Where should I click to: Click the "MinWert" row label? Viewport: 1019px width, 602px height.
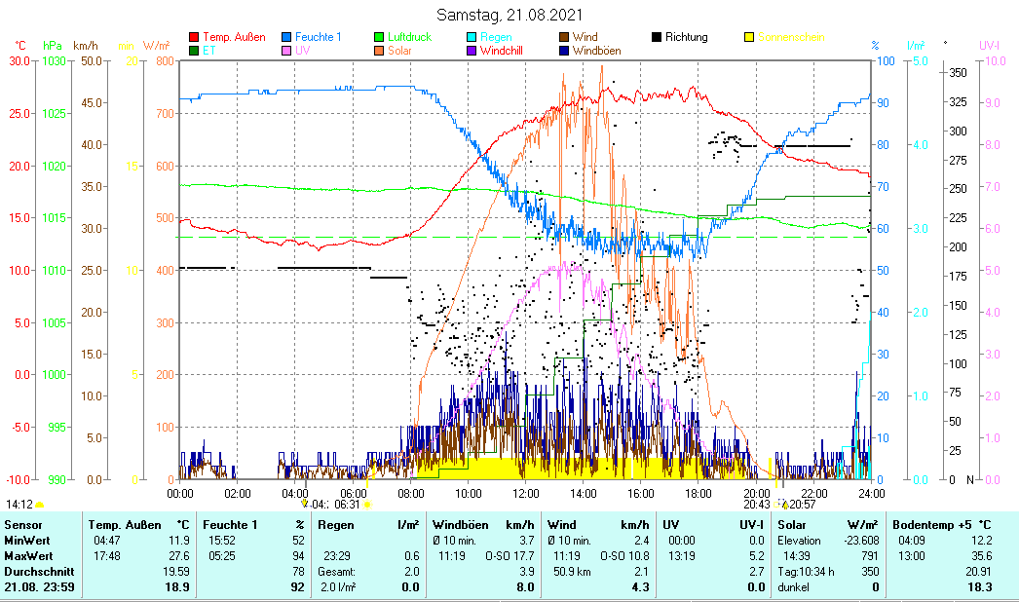[26, 541]
